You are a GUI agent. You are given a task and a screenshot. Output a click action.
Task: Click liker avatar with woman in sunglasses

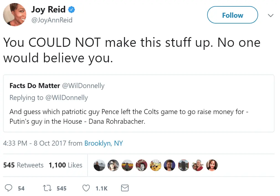click(x=113, y=165)
